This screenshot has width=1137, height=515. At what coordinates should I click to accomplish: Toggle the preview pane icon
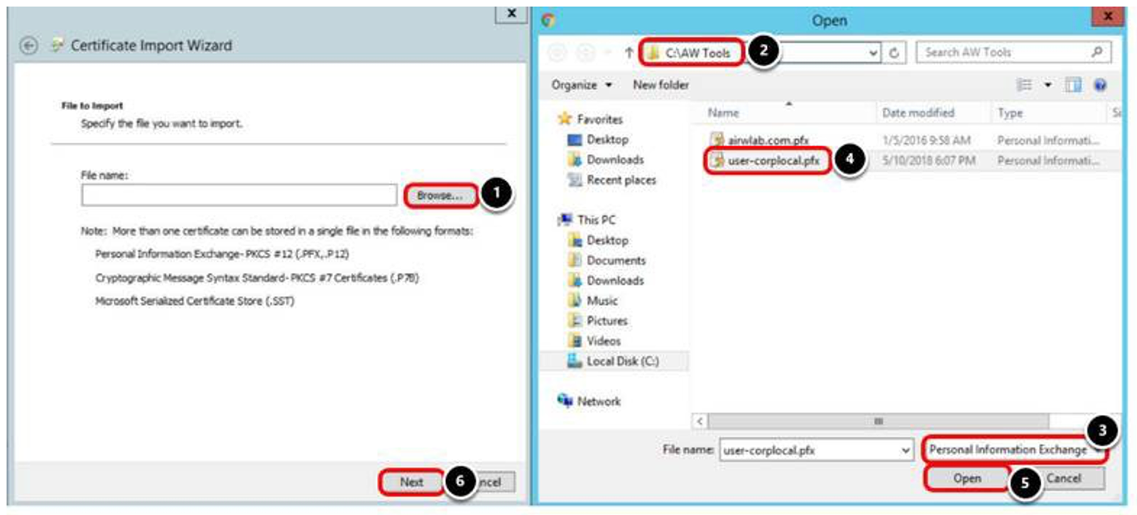pyautogui.click(x=1073, y=85)
